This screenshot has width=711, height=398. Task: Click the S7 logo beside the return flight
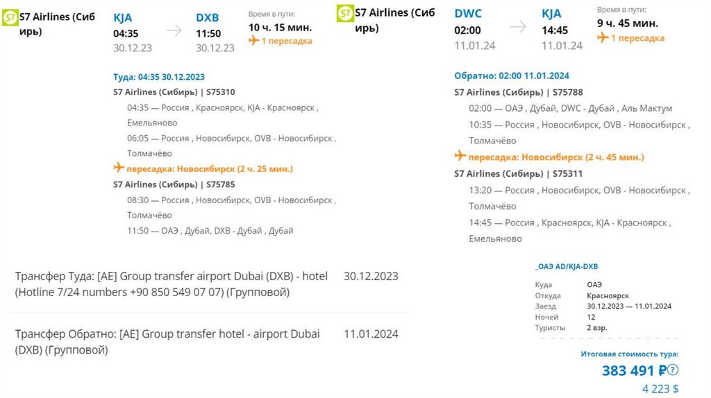coord(345,14)
